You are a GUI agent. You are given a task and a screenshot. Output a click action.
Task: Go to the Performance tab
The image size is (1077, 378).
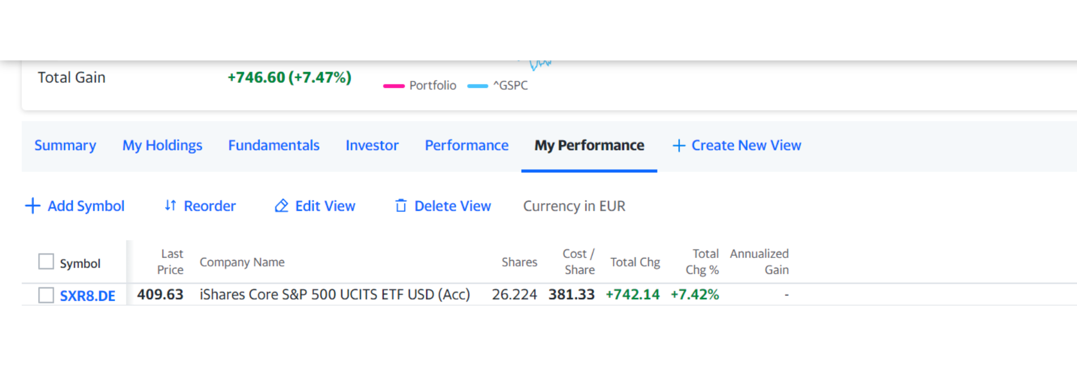click(x=467, y=145)
